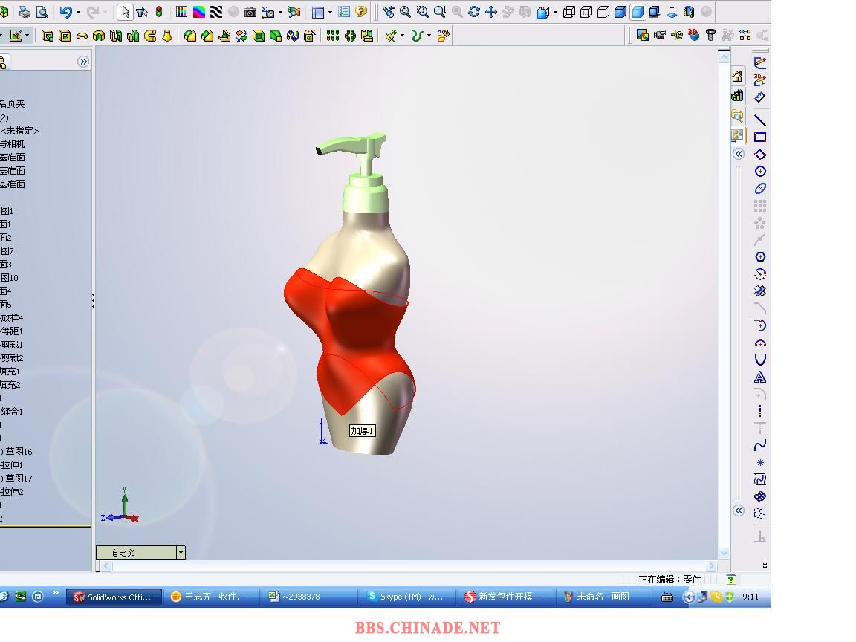Viewport: 856px width, 642px height.
Task: Open the SolidWorks Office taskbar button
Action: [114, 597]
